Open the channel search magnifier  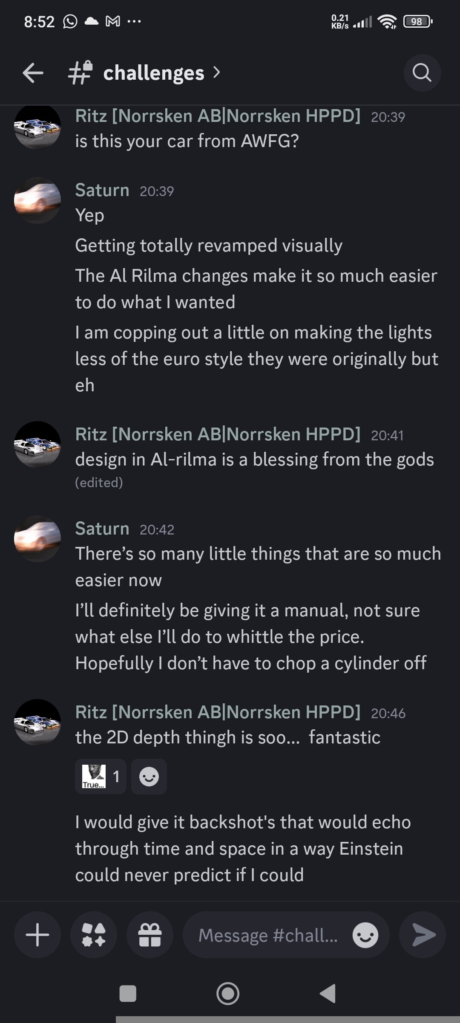(x=422, y=73)
